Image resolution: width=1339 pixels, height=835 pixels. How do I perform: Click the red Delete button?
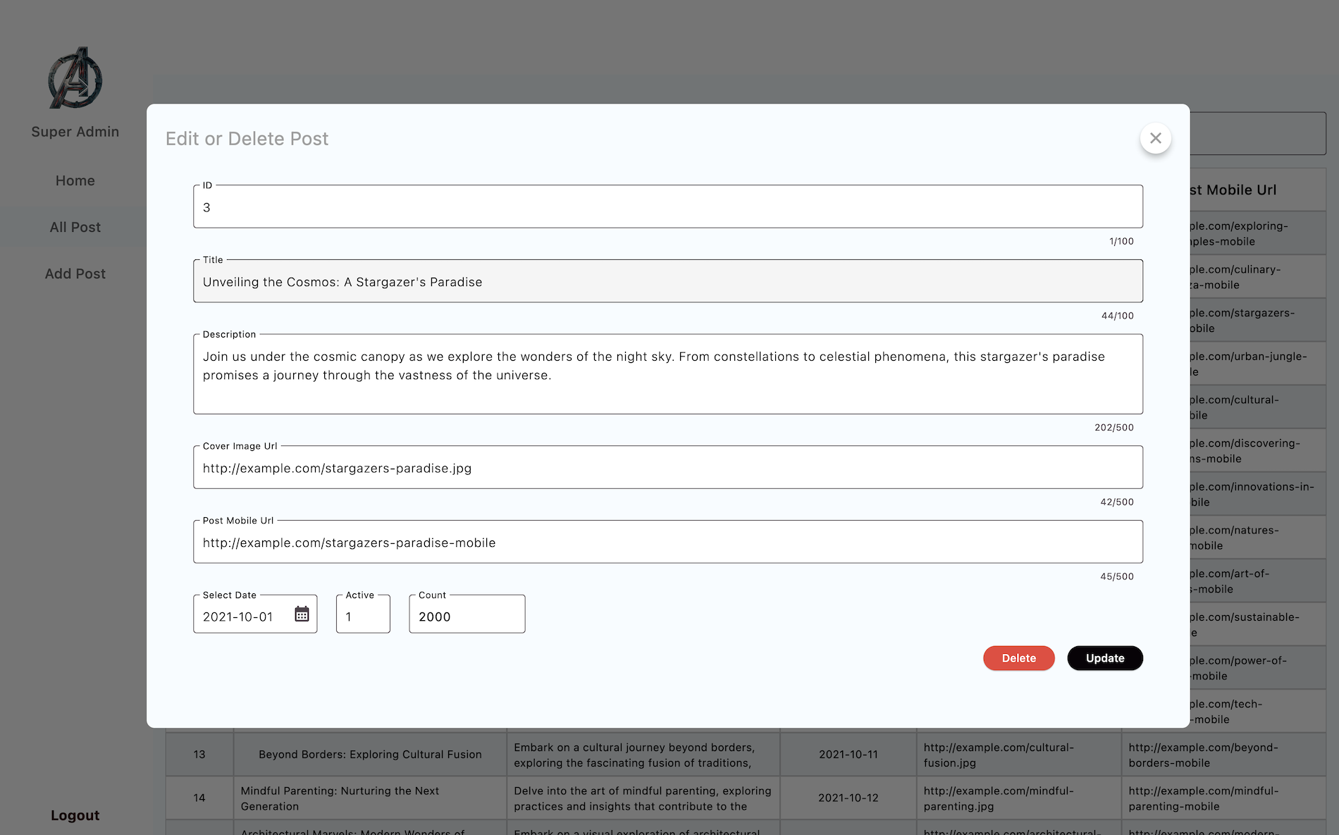point(1018,658)
